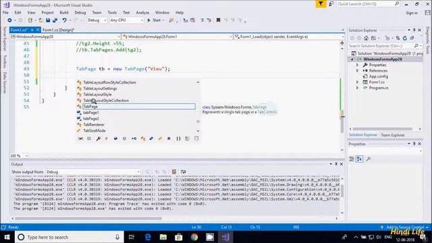Open the File menu

coord(5,12)
